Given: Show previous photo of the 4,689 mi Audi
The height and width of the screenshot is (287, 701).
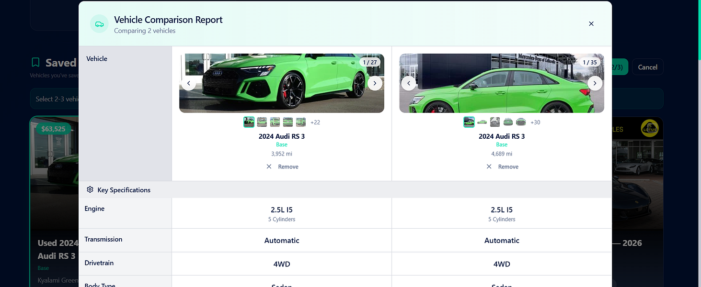Looking at the screenshot, I should tap(409, 83).
